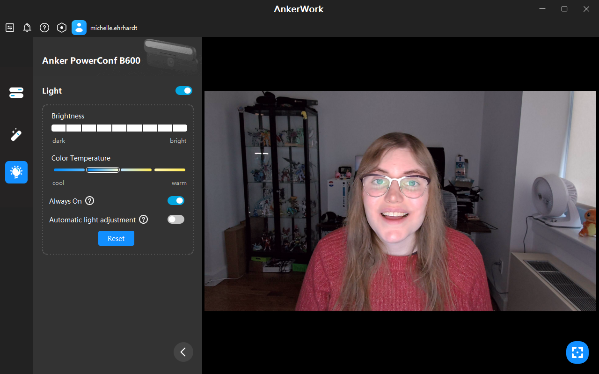599x374 pixels.
Task: Click the "dark" brightness label
Action: click(59, 141)
